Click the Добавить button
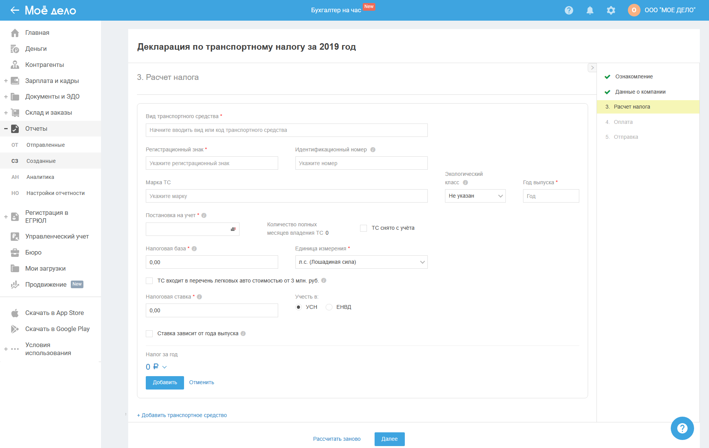 click(x=165, y=383)
